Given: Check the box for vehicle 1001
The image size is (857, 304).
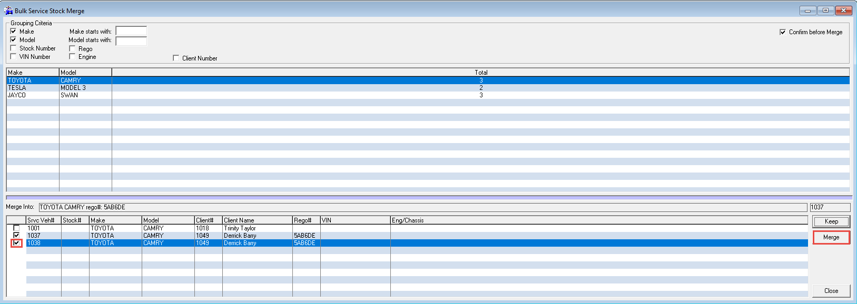Looking at the screenshot, I should pyautogui.click(x=16, y=228).
